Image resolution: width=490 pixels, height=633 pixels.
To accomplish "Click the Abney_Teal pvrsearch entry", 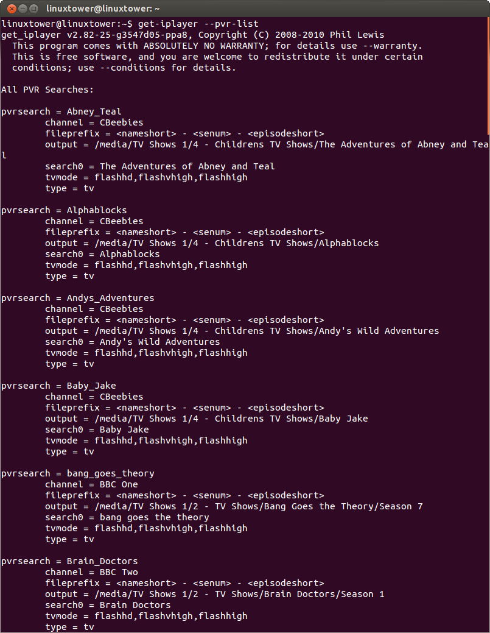I will pyautogui.click(x=61, y=111).
